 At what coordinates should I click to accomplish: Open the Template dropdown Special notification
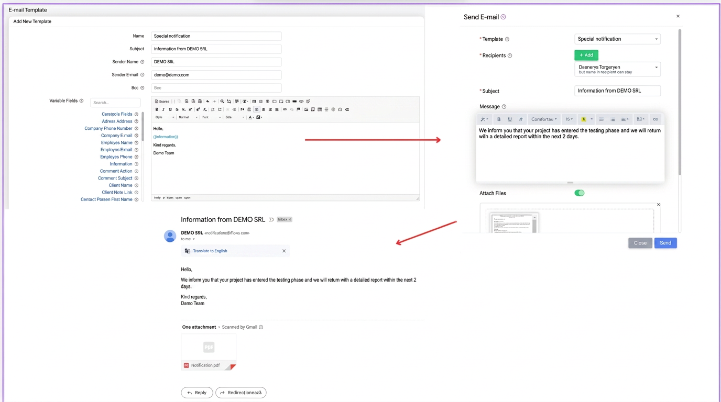click(x=617, y=39)
